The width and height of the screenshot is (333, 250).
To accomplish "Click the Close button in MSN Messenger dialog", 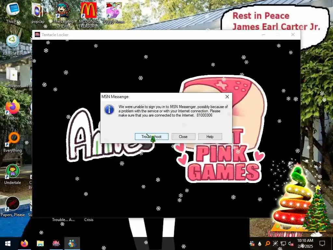I will click(183, 136).
